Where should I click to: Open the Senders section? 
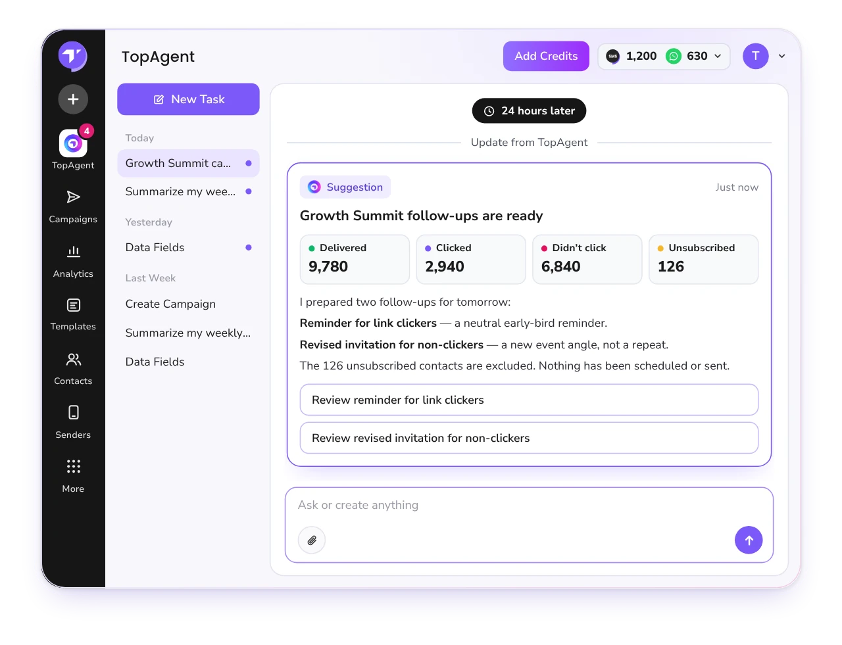click(73, 423)
